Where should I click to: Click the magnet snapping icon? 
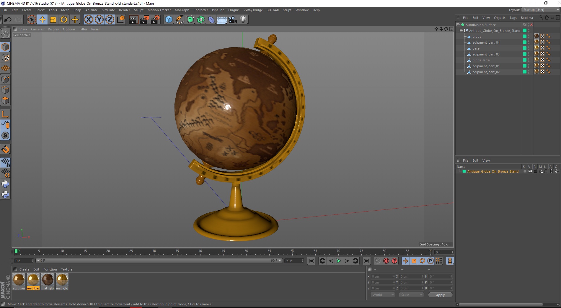(5, 149)
